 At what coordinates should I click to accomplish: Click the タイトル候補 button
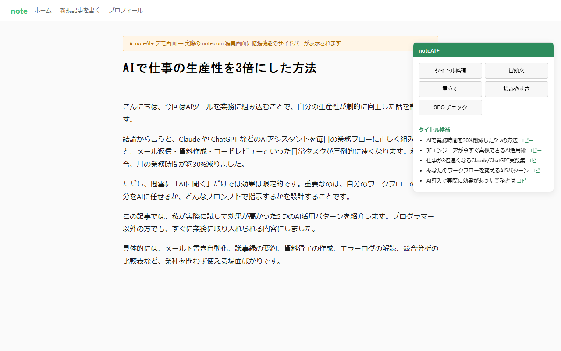[450, 71]
